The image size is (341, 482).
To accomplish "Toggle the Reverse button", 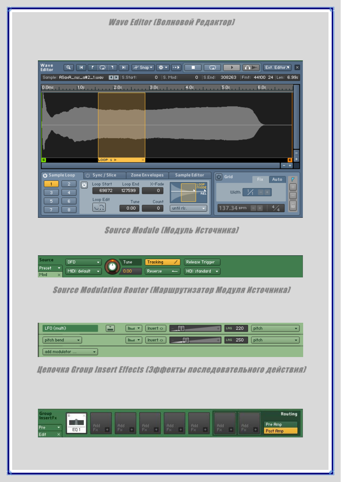I will [162, 271].
